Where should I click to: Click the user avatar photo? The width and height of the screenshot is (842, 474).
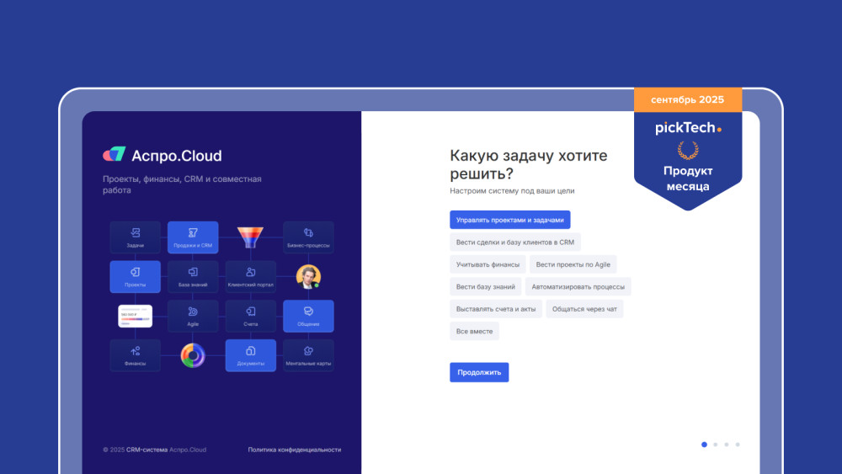(x=308, y=276)
